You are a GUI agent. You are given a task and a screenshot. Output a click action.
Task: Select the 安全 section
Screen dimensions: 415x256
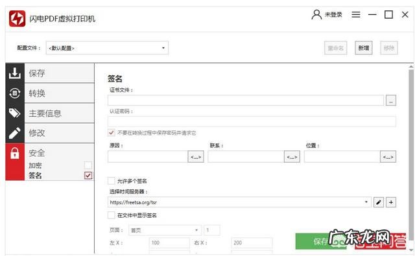click(x=37, y=153)
